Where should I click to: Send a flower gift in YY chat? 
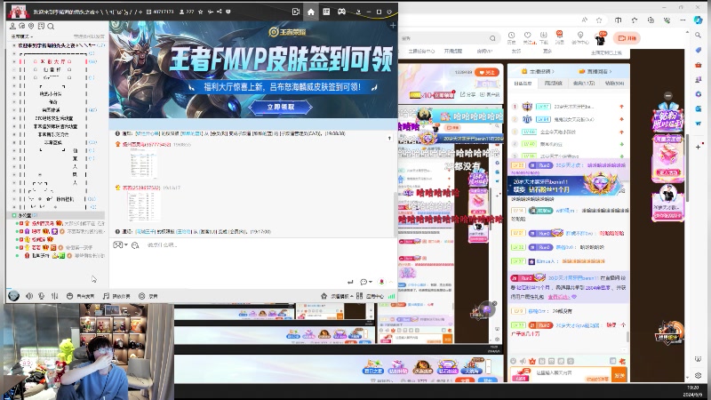point(381,282)
